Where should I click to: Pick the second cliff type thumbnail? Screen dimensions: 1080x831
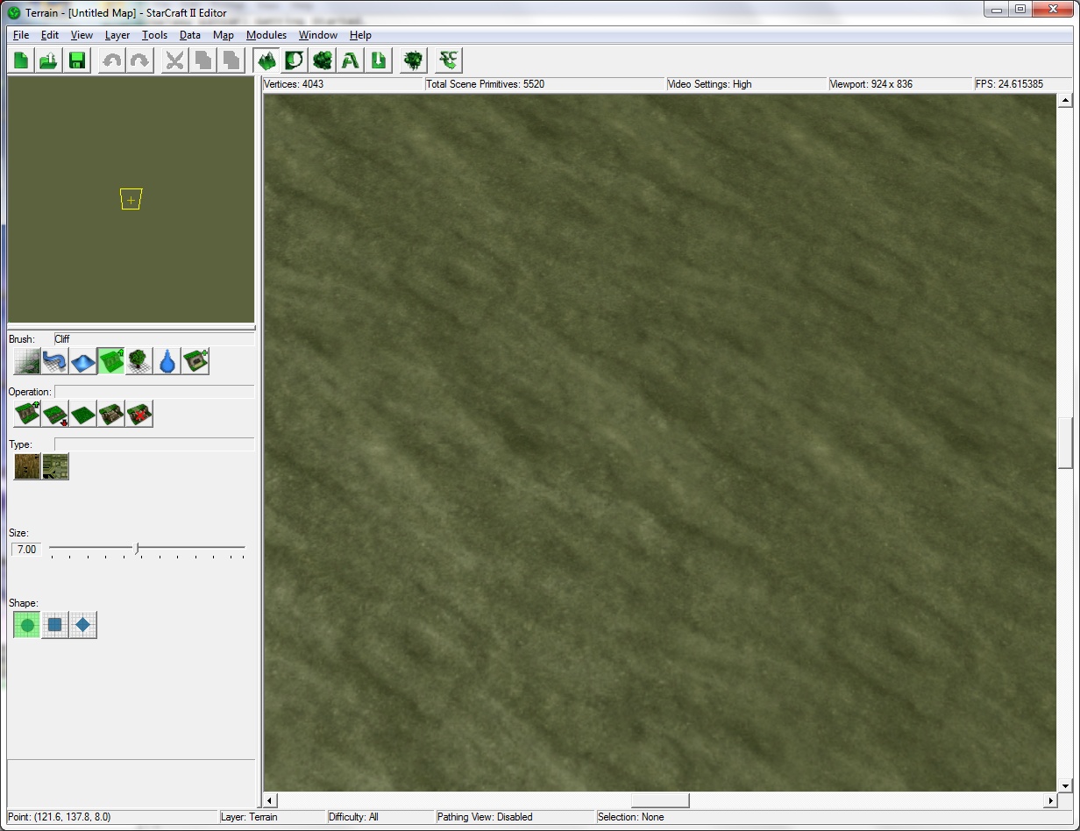(55, 466)
